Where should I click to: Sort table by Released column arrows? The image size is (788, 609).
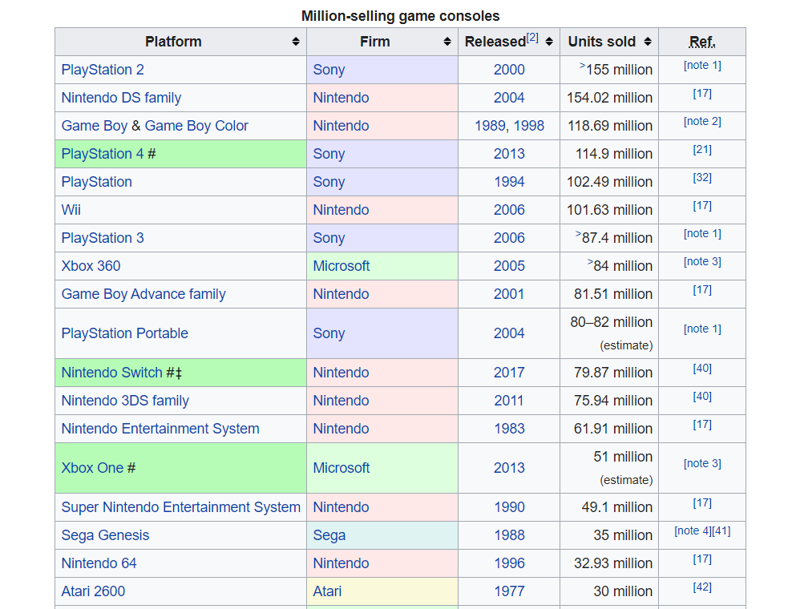point(549,42)
